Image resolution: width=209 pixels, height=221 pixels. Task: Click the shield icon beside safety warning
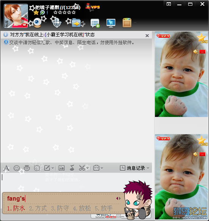tap(6, 42)
